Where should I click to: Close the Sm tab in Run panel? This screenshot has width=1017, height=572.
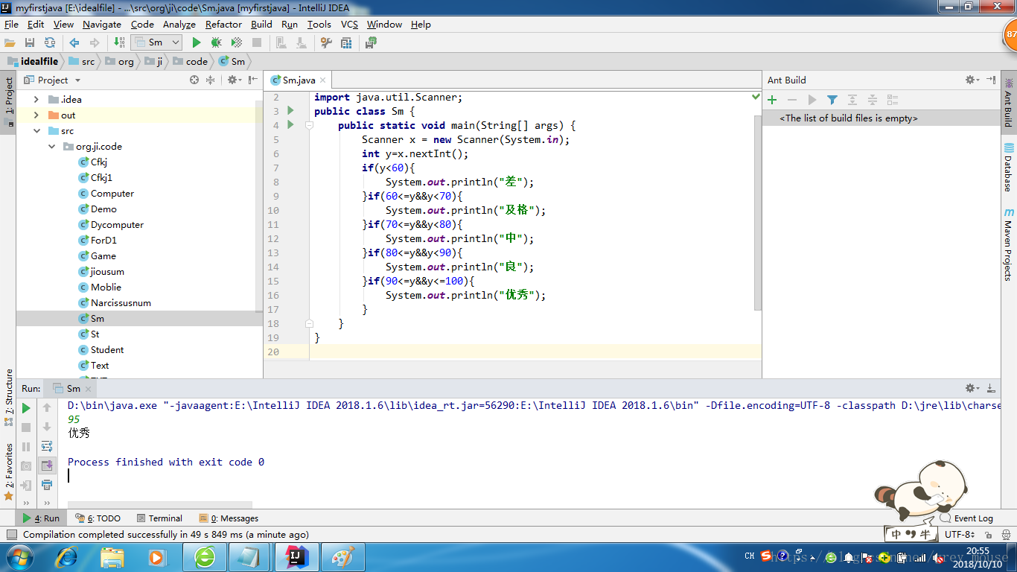[87, 389]
